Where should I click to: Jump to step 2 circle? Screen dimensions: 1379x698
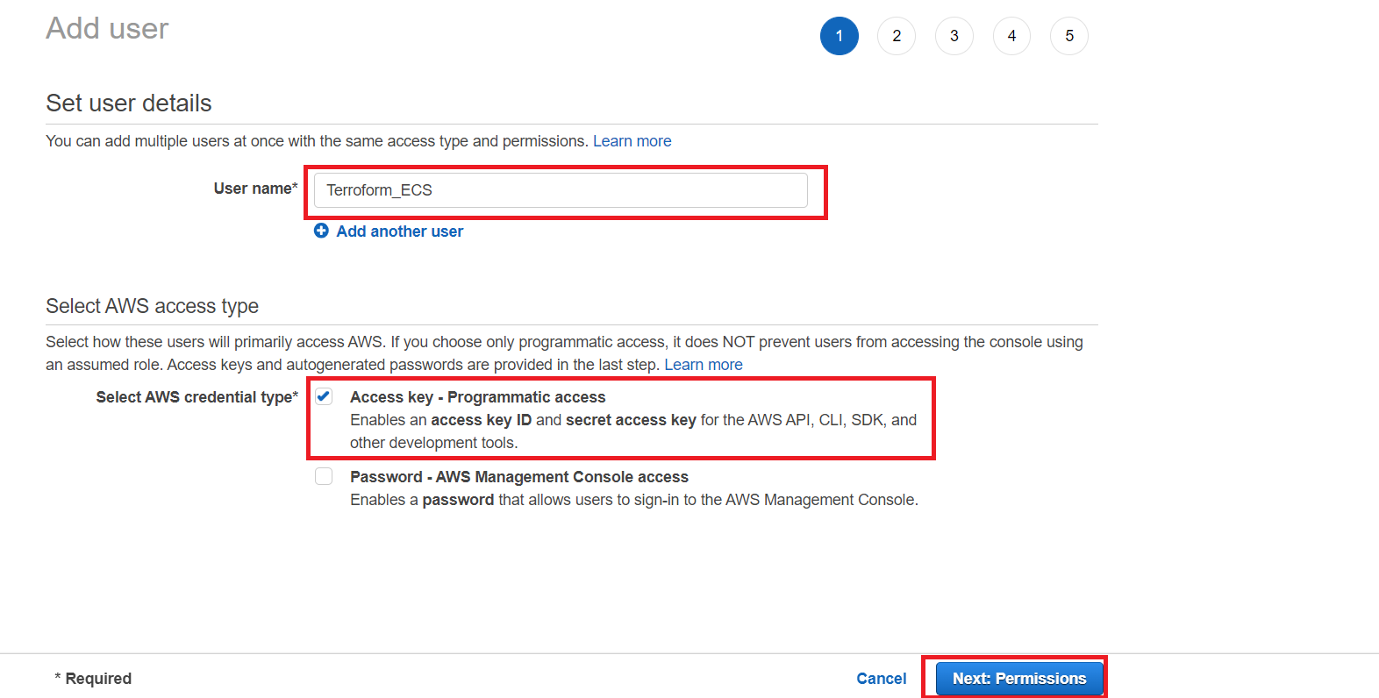897,36
